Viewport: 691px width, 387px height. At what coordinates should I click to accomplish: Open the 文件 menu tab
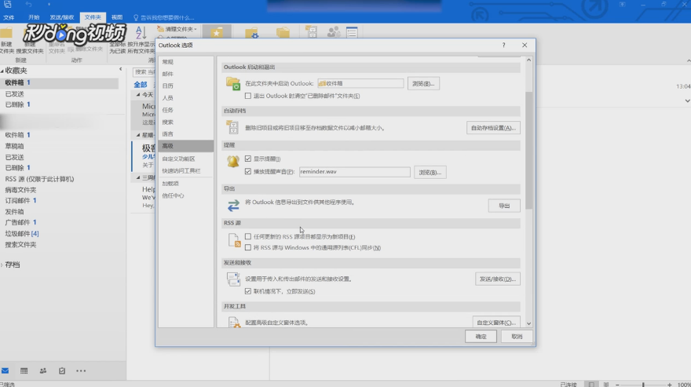coord(9,17)
